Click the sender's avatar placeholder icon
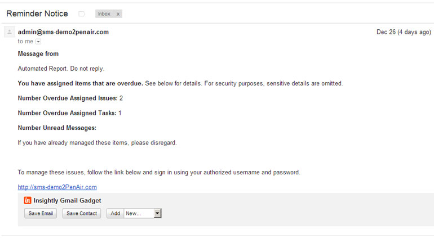This screenshot has width=434, height=239. [x=10, y=32]
